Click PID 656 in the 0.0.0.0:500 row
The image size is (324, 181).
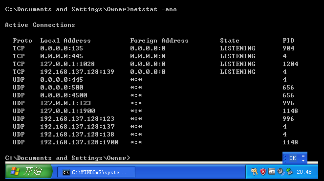[x=288, y=88]
